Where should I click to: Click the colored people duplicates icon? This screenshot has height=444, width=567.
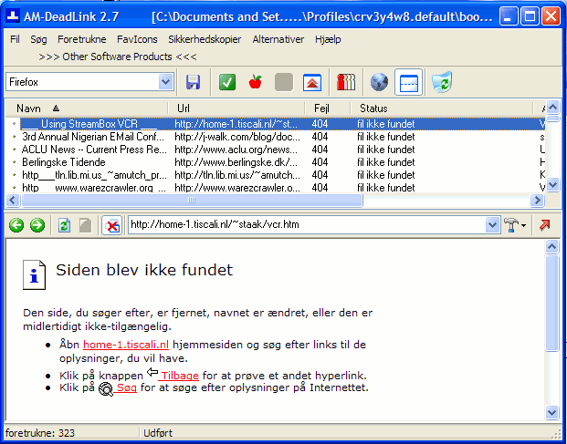[346, 82]
